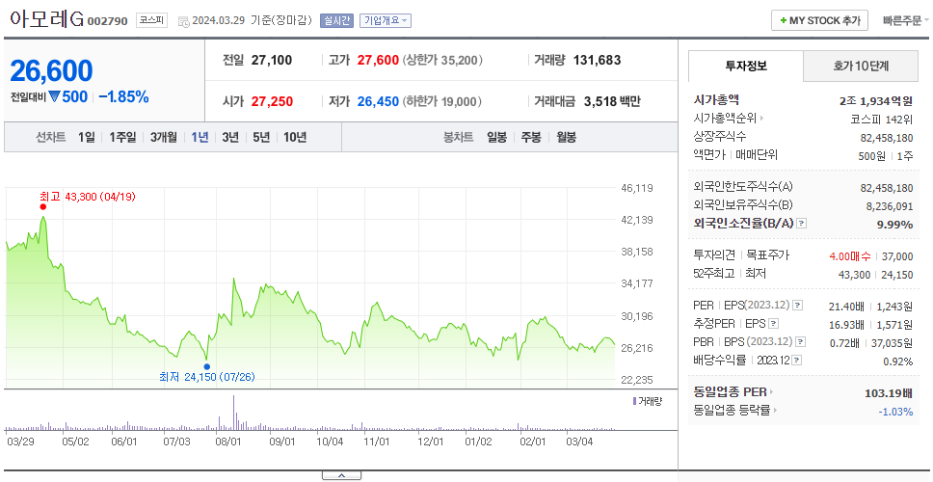Click the question mark icon next to 외국인소진율(B/A)
The width and height of the screenshot is (933, 482).
pos(802,223)
